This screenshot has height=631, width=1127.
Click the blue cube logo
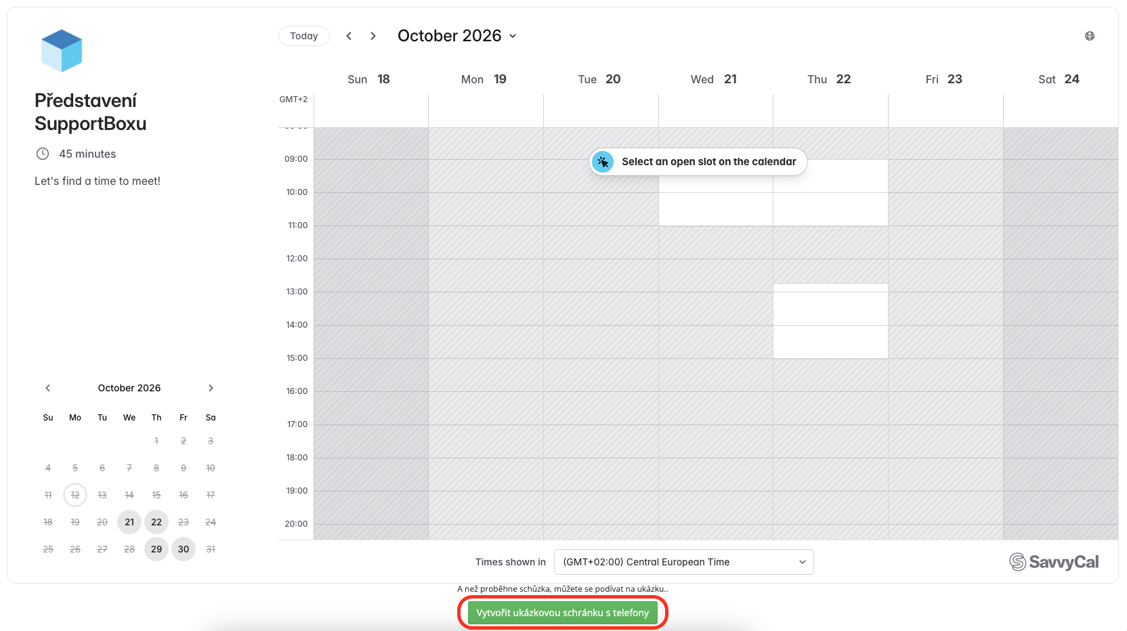(x=62, y=50)
